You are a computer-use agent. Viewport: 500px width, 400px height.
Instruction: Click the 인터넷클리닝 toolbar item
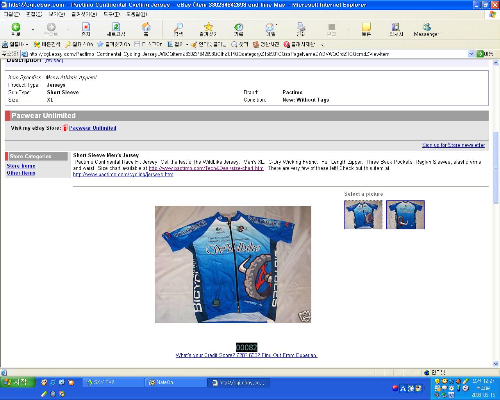click(x=209, y=45)
